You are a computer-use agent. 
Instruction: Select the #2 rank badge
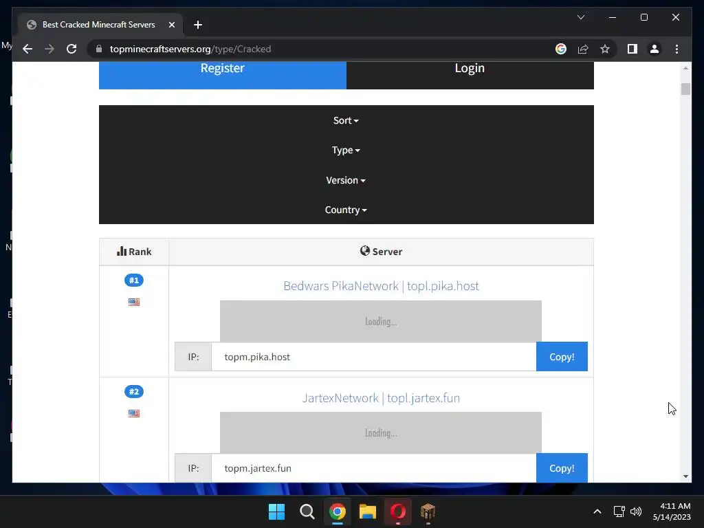[x=134, y=391]
